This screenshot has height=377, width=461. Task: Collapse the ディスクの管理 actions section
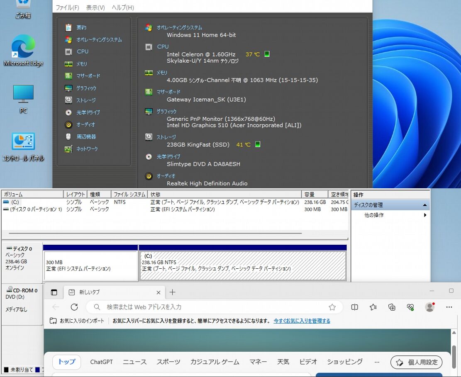click(x=424, y=205)
